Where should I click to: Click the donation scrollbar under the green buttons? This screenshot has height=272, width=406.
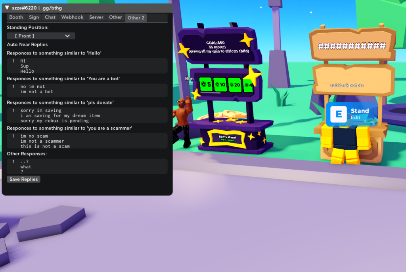[210, 93]
